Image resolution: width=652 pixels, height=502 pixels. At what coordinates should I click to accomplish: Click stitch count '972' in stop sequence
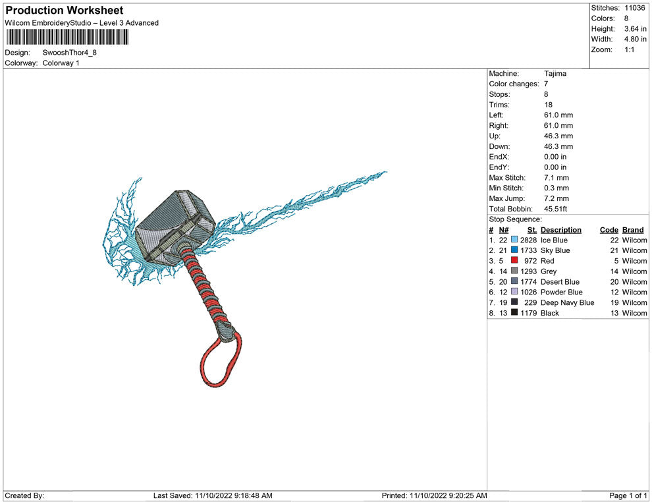click(x=531, y=261)
